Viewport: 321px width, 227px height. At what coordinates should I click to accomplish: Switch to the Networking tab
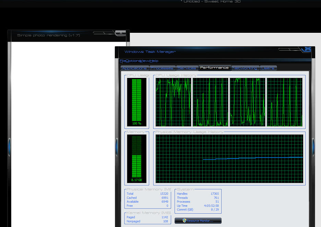pos(245,68)
